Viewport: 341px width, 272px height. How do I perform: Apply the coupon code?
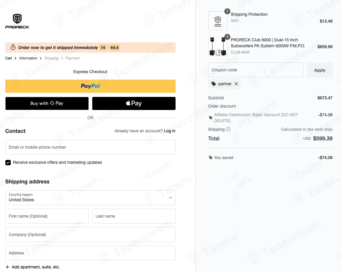(x=320, y=70)
